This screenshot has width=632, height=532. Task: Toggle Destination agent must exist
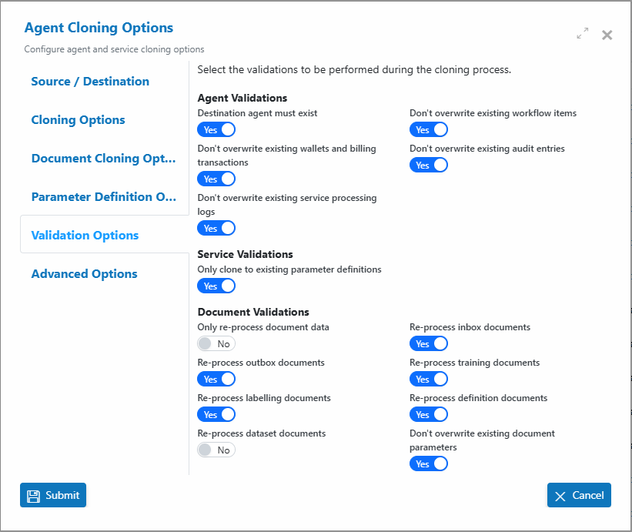216,130
